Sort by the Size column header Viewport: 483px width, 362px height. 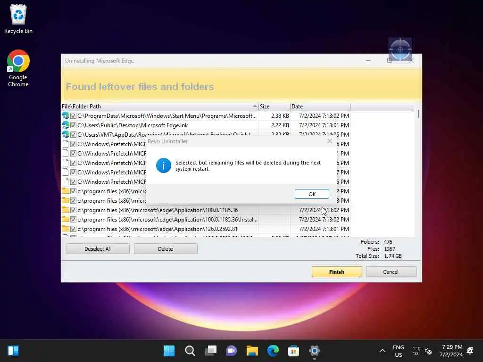point(274,107)
